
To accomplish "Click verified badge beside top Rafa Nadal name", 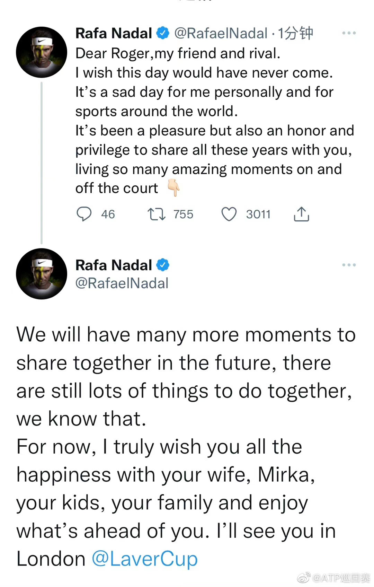I will (x=163, y=33).
